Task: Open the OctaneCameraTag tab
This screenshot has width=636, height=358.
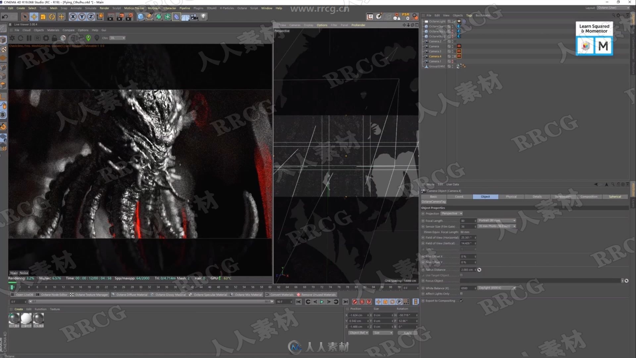Action: (x=434, y=202)
